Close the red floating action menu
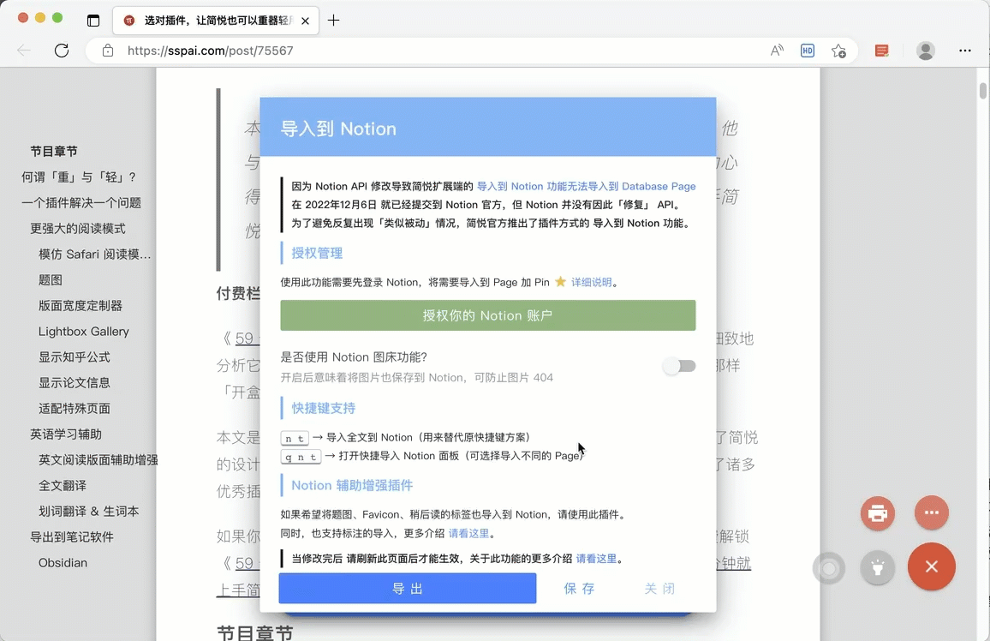 (932, 566)
